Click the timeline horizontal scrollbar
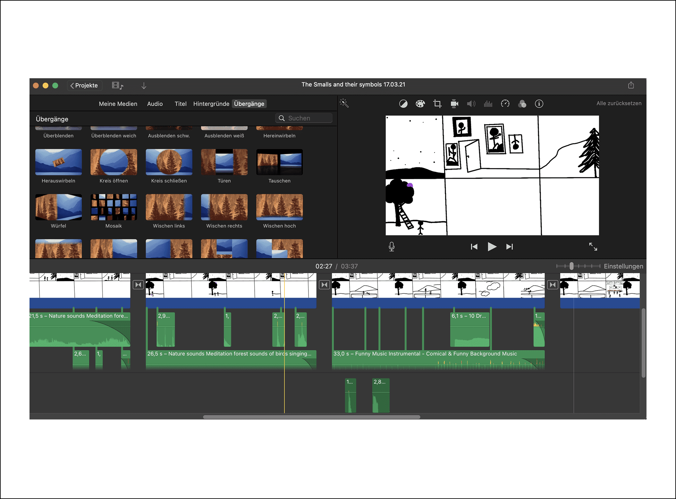Screen dimensions: 676x499 311,417
